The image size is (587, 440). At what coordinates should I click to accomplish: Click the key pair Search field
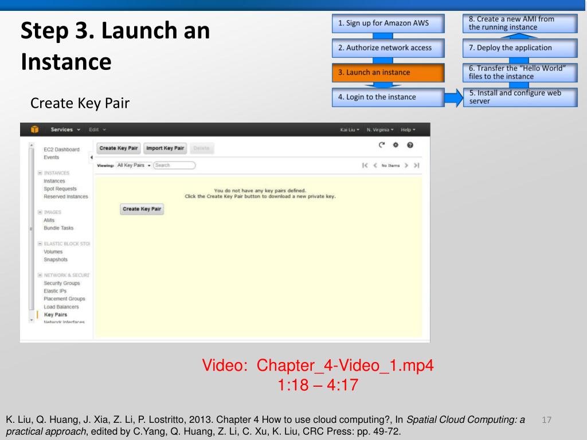174,166
